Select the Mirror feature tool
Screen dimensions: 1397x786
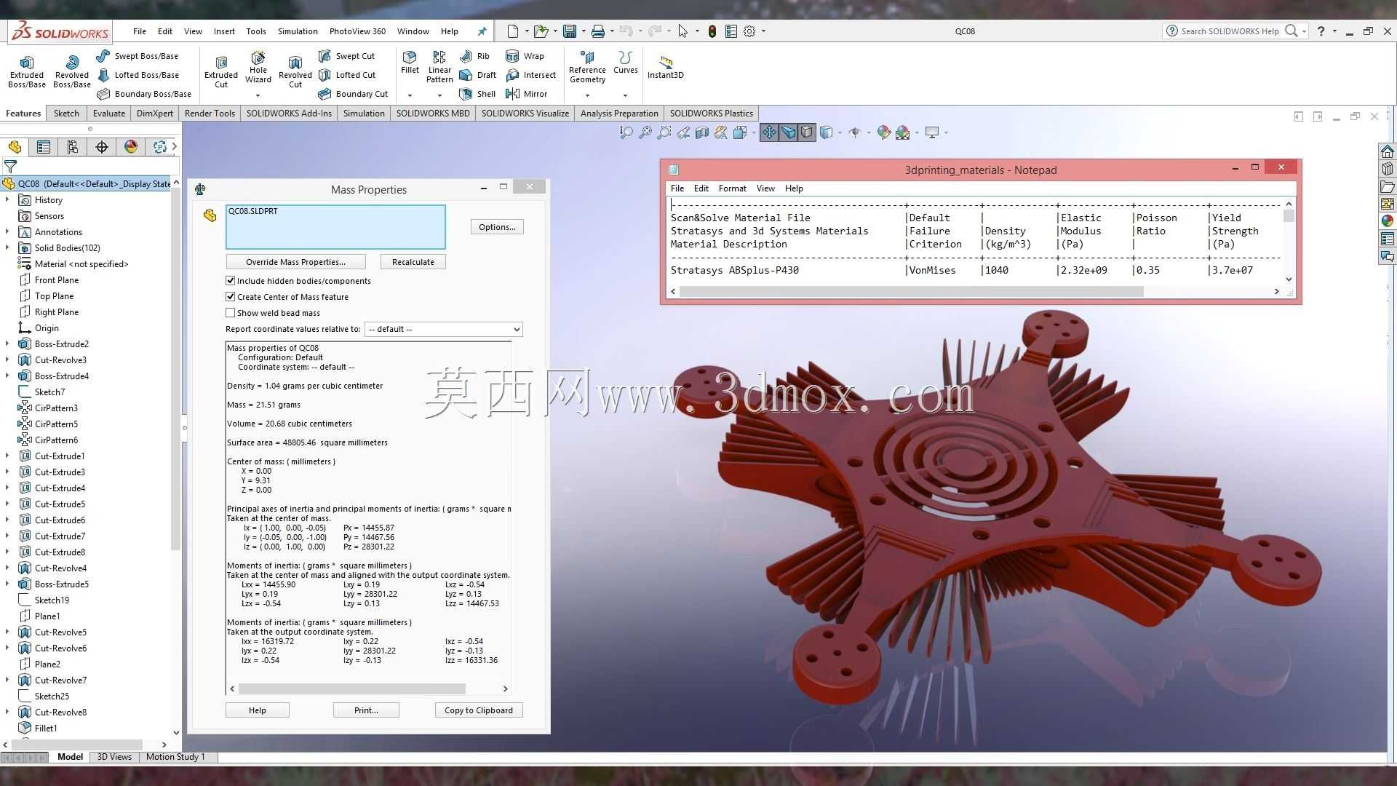click(527, 94)
